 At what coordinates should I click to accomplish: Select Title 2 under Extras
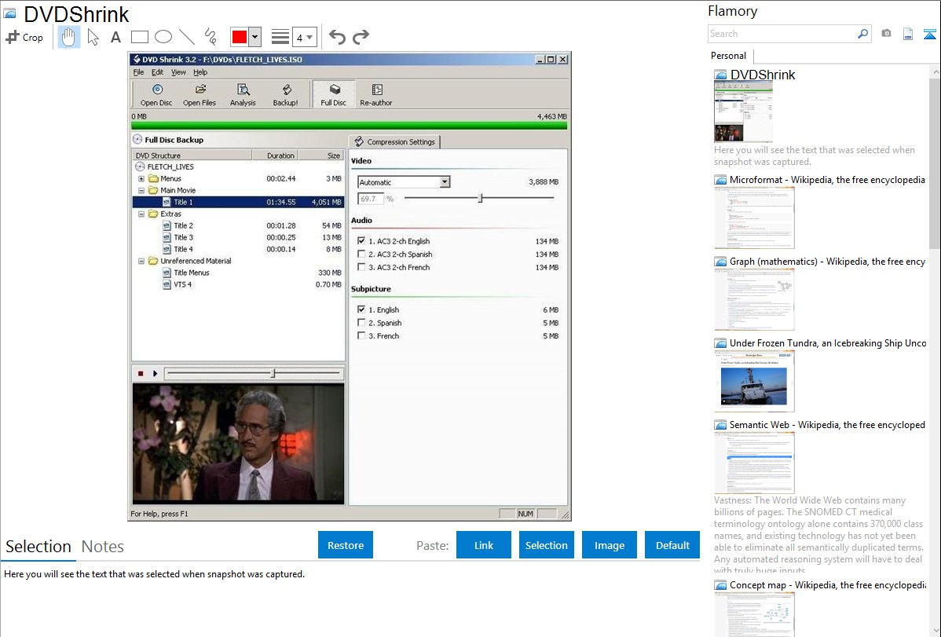(x=238, y=225)
